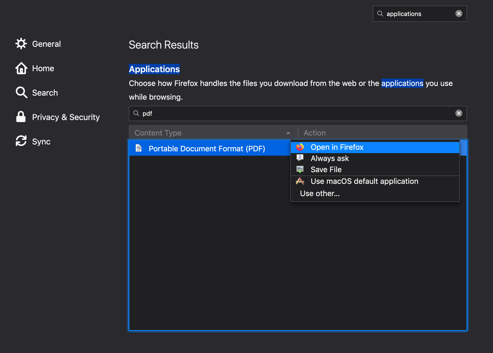Viewport: 493px width, 353px height.
Task: Clear the 'pdf' content type filter
Action: pos(459,113)
